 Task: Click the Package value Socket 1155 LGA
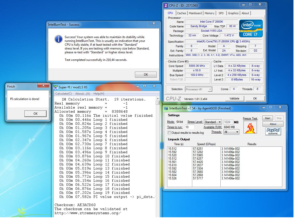[x=211, y=31]
